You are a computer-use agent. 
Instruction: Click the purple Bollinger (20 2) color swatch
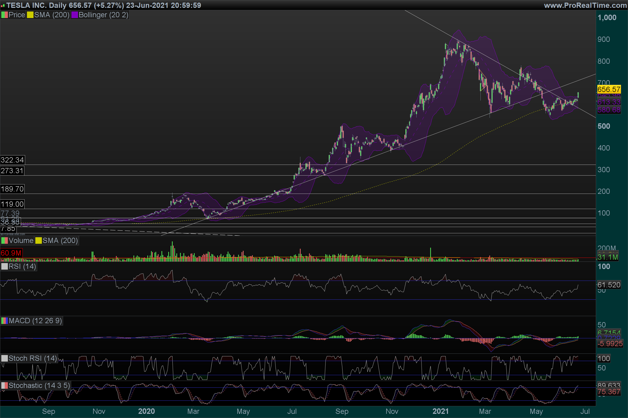coord(75,15)
